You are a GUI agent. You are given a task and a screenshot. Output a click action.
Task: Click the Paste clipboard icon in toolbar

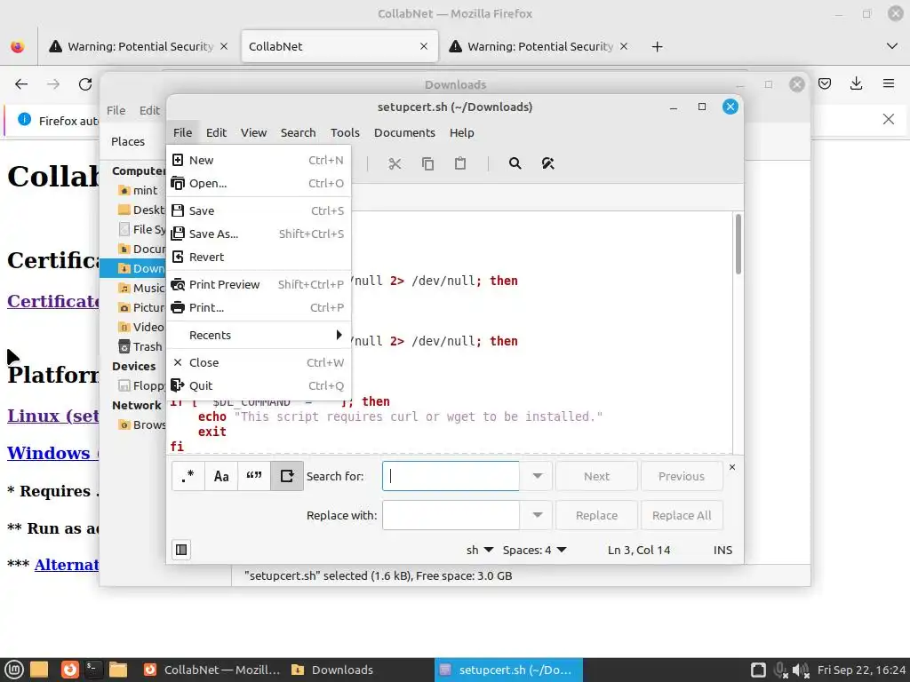click(x=460, y=164)
